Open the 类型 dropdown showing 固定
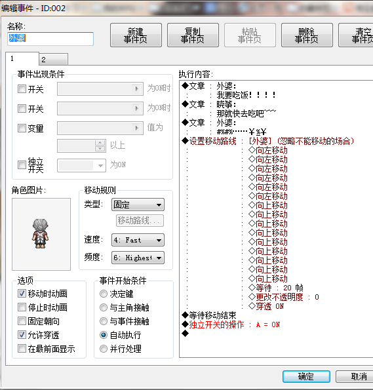Image resolution: width=373 pixels, height=390 pixels. coord(138,205)
